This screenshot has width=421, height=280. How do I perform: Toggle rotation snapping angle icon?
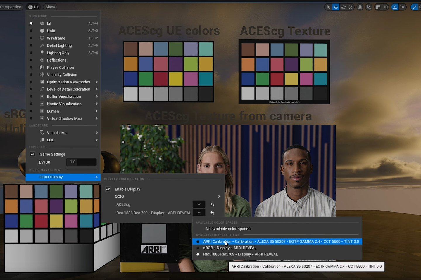pos(395,7)
